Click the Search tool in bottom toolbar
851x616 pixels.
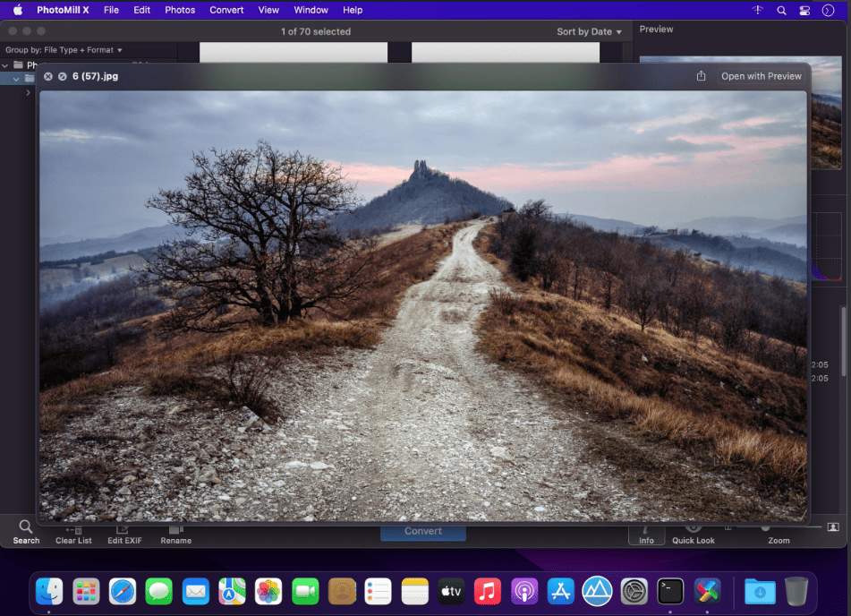coord(26,533)
